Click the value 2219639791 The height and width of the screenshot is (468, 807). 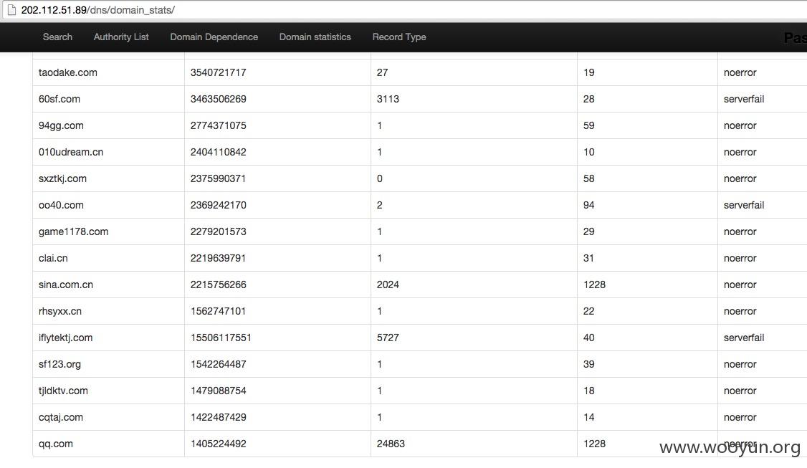click(218, 258)
